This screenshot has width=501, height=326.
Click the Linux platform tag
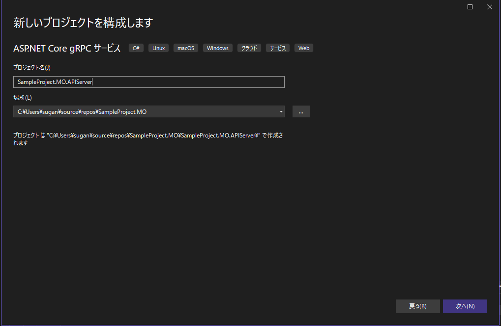click(158, 48)
